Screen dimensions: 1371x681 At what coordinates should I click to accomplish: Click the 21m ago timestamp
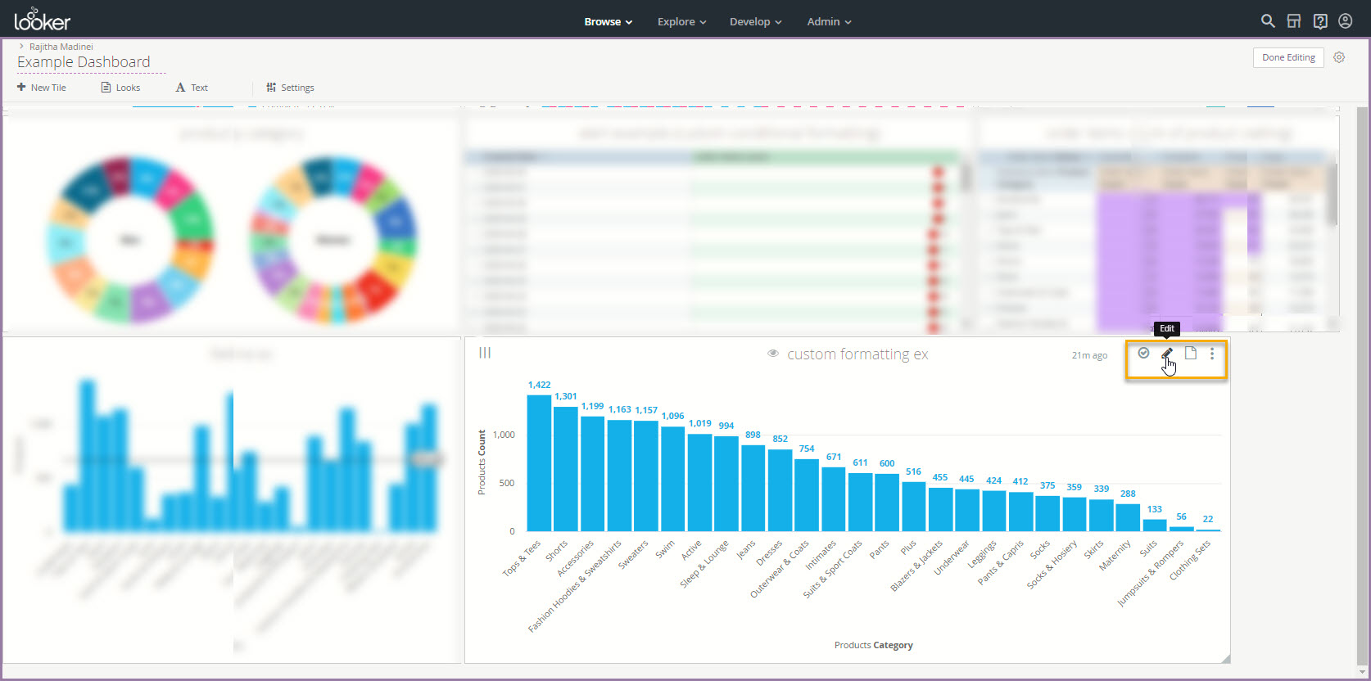[1089, 355]
